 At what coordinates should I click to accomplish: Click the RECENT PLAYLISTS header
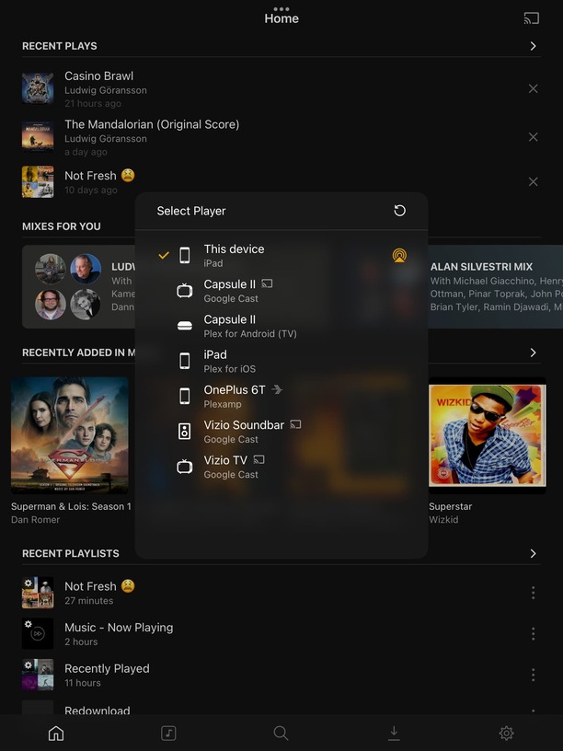pyautogui.click(x=70, y=554)
